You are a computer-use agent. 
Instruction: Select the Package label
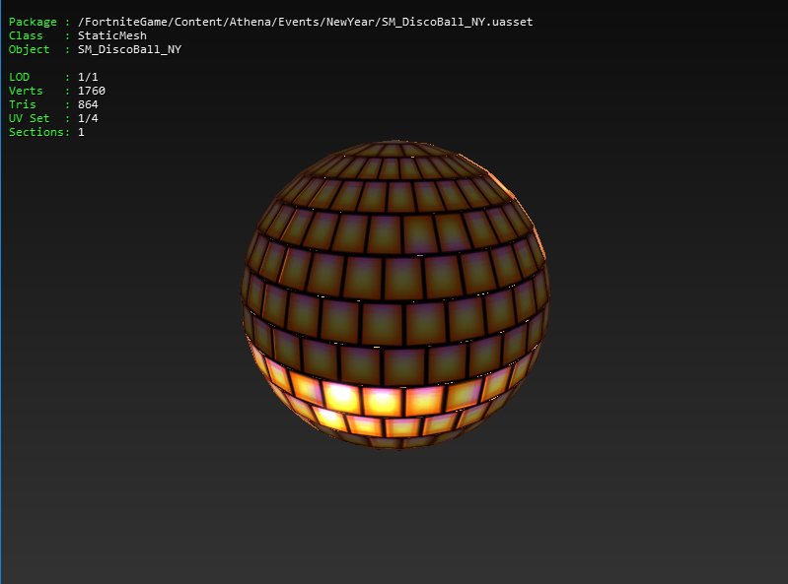33,22
